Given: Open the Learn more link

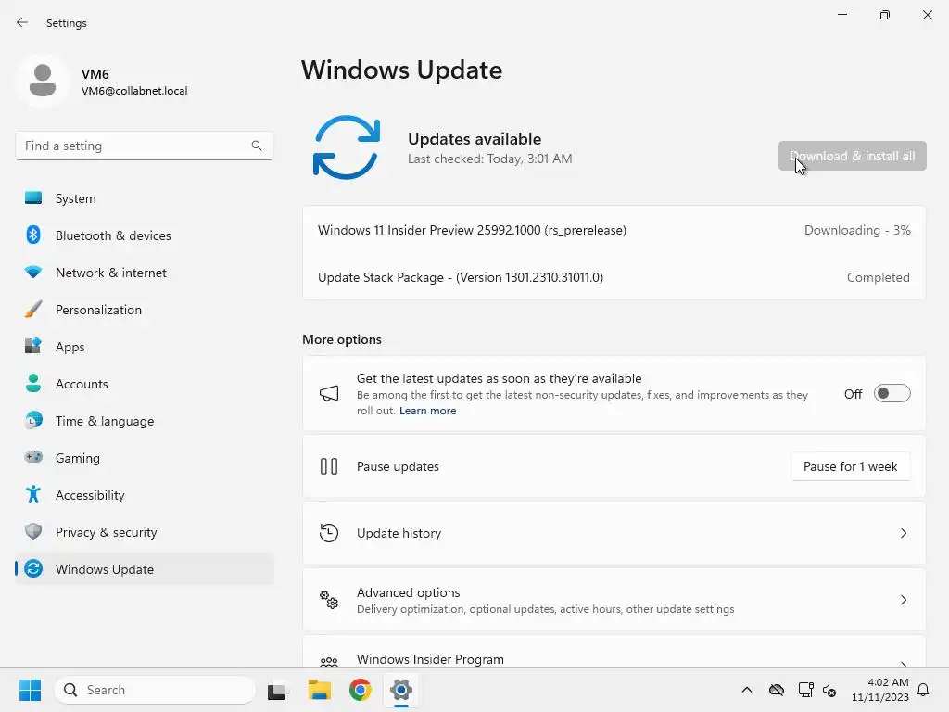Looking at the screenshot, I should (427, 411).
